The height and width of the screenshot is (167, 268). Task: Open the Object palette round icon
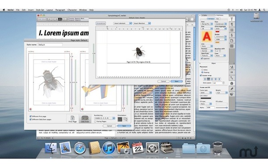click(232, 83)
